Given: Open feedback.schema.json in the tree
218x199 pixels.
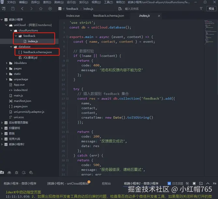Looking at the screenshot, I should (38, 52).
